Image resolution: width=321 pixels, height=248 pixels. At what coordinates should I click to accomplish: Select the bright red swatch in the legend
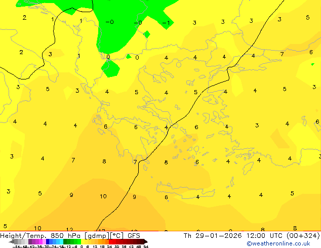[x=110, y=241]
